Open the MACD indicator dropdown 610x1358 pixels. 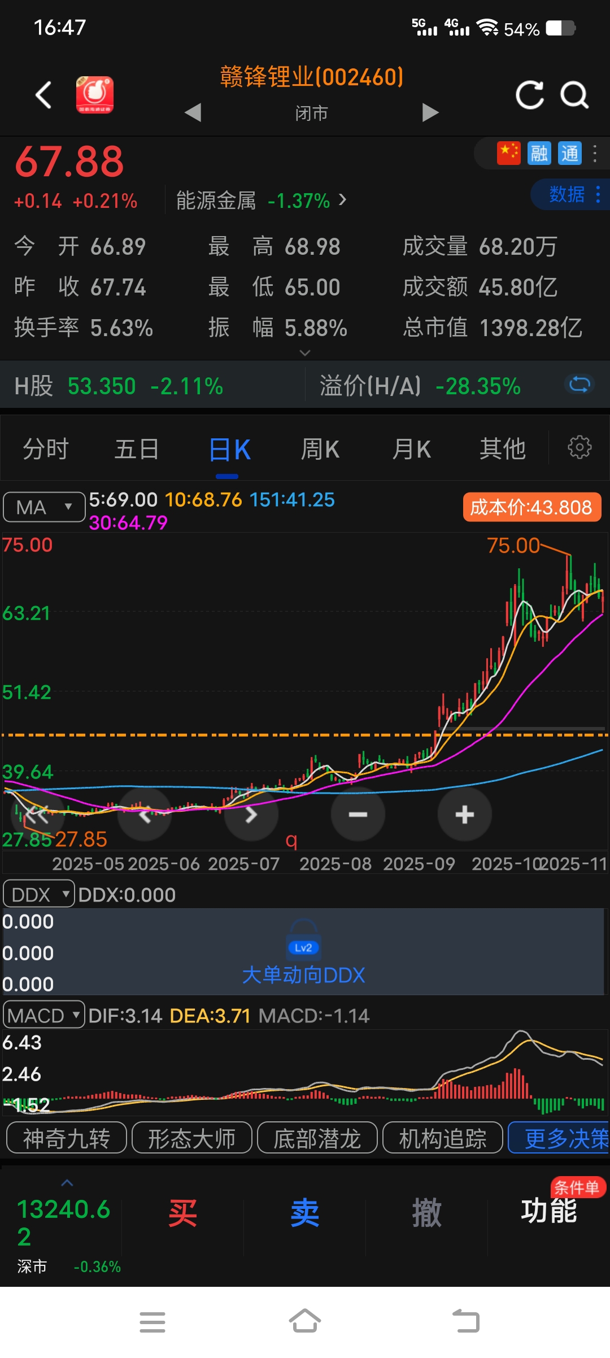[44, 1015]
